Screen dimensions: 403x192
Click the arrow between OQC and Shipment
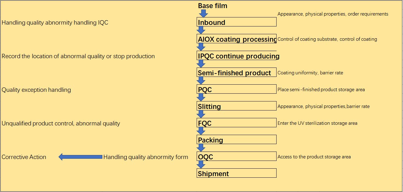(x=201, y=164)
